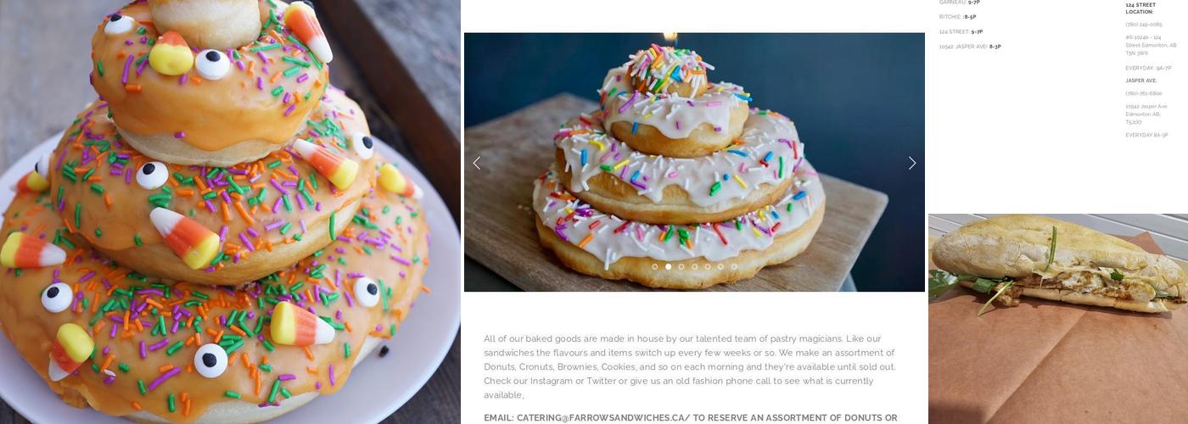Viewport: 1188px width, 424px height.
Task: Jump to the third slideshow dot
Action: click(681, 266)
